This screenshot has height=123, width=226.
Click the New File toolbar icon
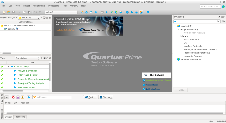pos(4,12)
